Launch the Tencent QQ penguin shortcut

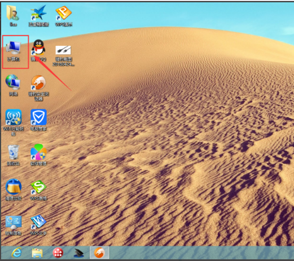pyautogui.click(x=38, y=50)
